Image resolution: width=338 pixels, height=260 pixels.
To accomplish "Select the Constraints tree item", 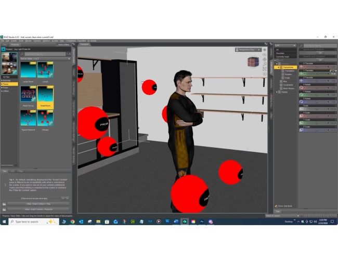I will [x=287, y=85].
